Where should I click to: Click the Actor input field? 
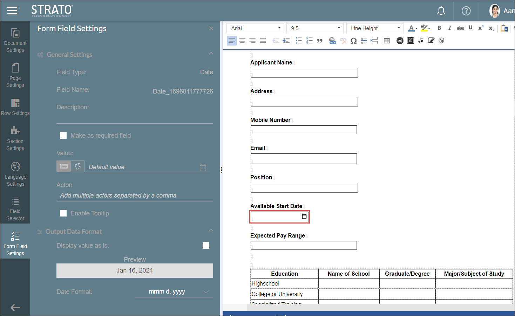click(x=135, y=195)
